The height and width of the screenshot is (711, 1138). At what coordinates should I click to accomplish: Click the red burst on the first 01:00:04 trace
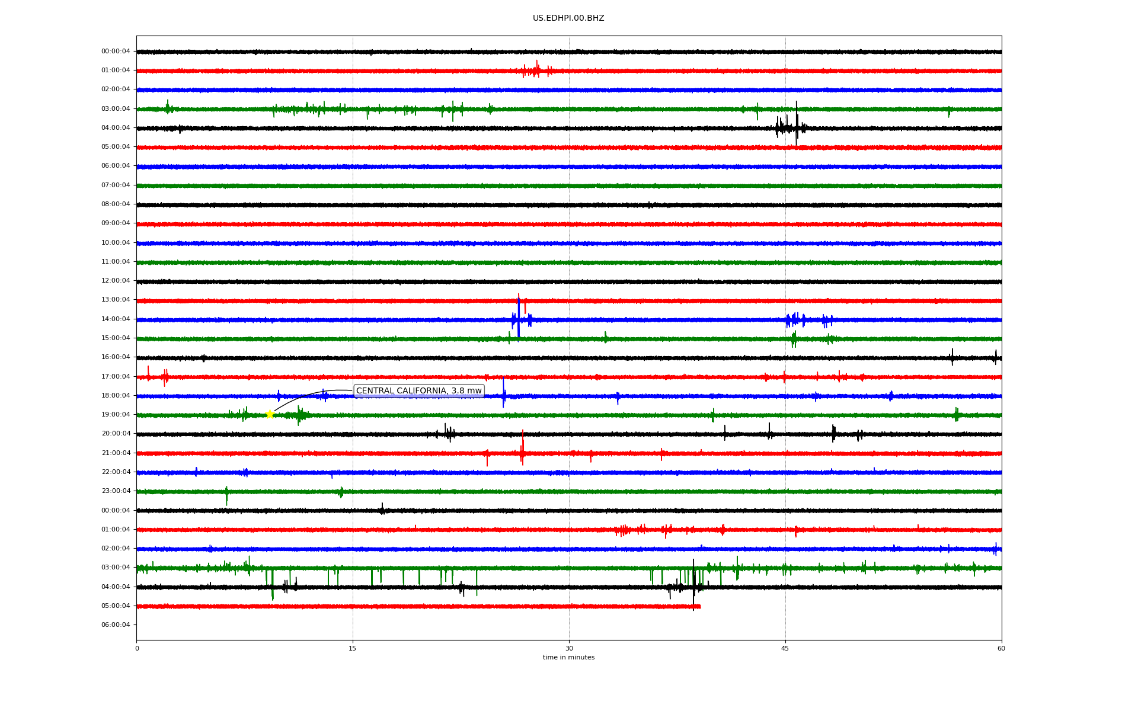coord(536,71)
